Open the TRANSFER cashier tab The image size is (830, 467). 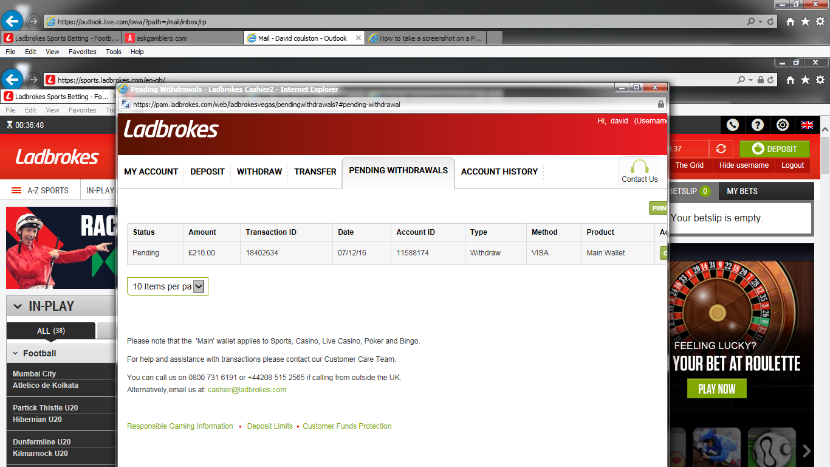pyautogui.click(x=315, y=171)
